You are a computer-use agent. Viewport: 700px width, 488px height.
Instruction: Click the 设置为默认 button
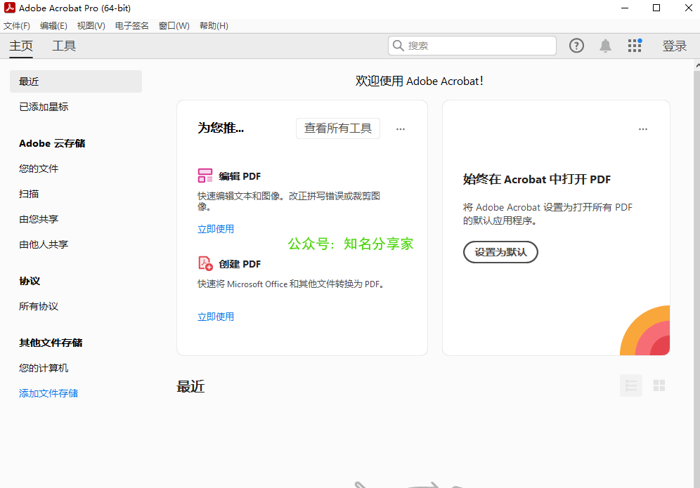(x=500, y=252)
